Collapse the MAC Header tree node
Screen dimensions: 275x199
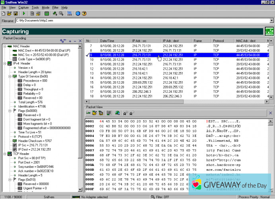pyautogui.click(x=4, y=46)
